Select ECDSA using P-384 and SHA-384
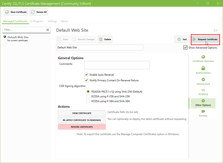This screenshot has width=223, height=163. click(88, 101)
